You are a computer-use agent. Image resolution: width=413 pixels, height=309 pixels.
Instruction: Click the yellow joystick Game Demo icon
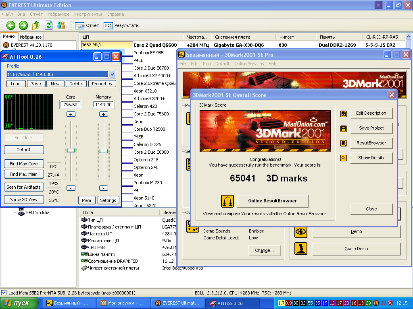301,249
